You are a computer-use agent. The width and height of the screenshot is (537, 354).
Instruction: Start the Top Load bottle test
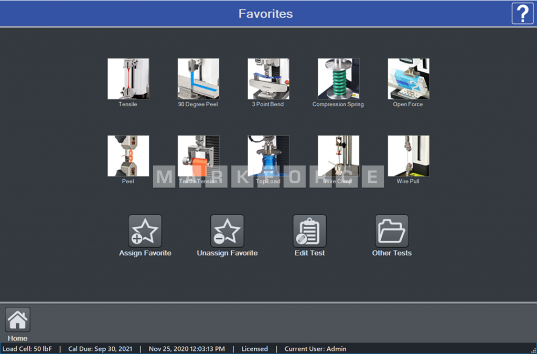(268, 156)
